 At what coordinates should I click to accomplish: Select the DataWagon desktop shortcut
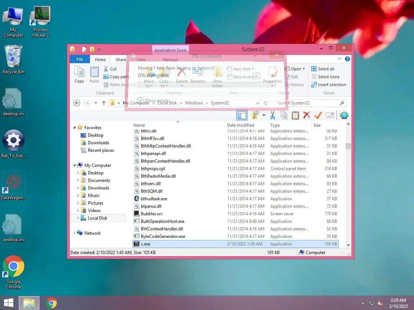[13, 185]
